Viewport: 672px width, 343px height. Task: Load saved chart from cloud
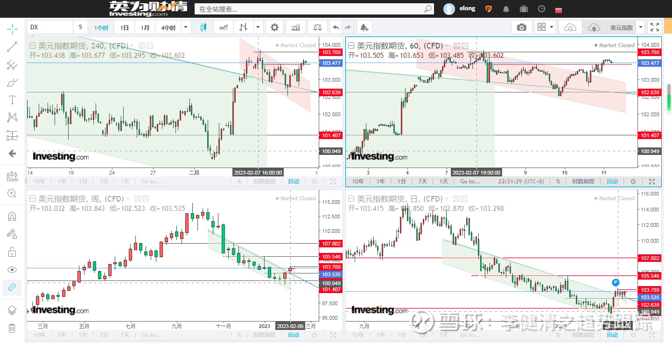click(570, 28)
